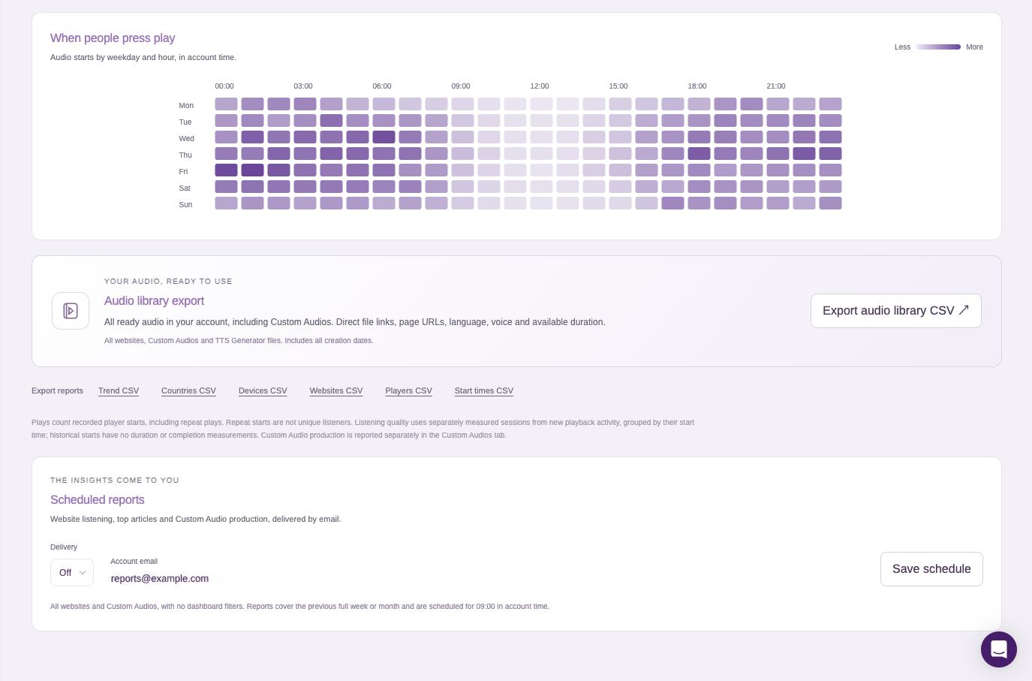The image size is (1032, 681).
Task: Click the 'Export reports' label
Action: (x=57, y=391)
